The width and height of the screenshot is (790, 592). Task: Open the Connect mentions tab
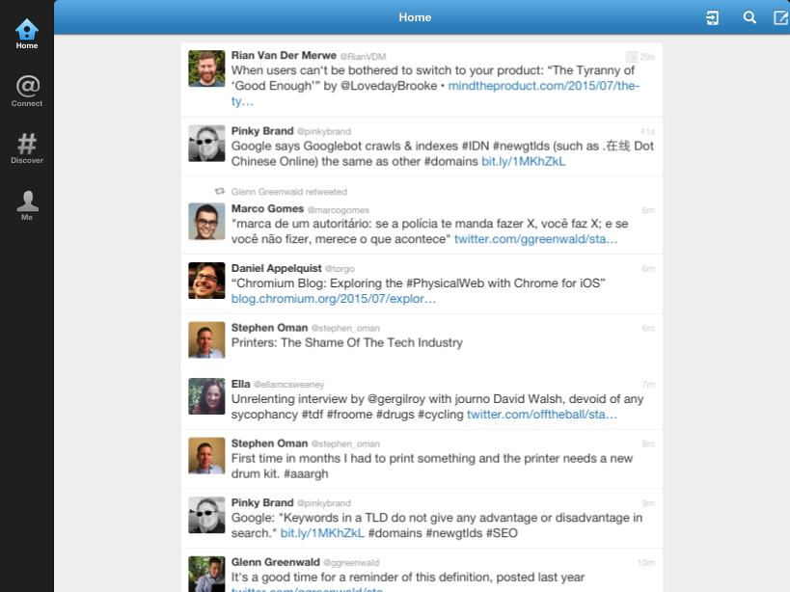27,92
